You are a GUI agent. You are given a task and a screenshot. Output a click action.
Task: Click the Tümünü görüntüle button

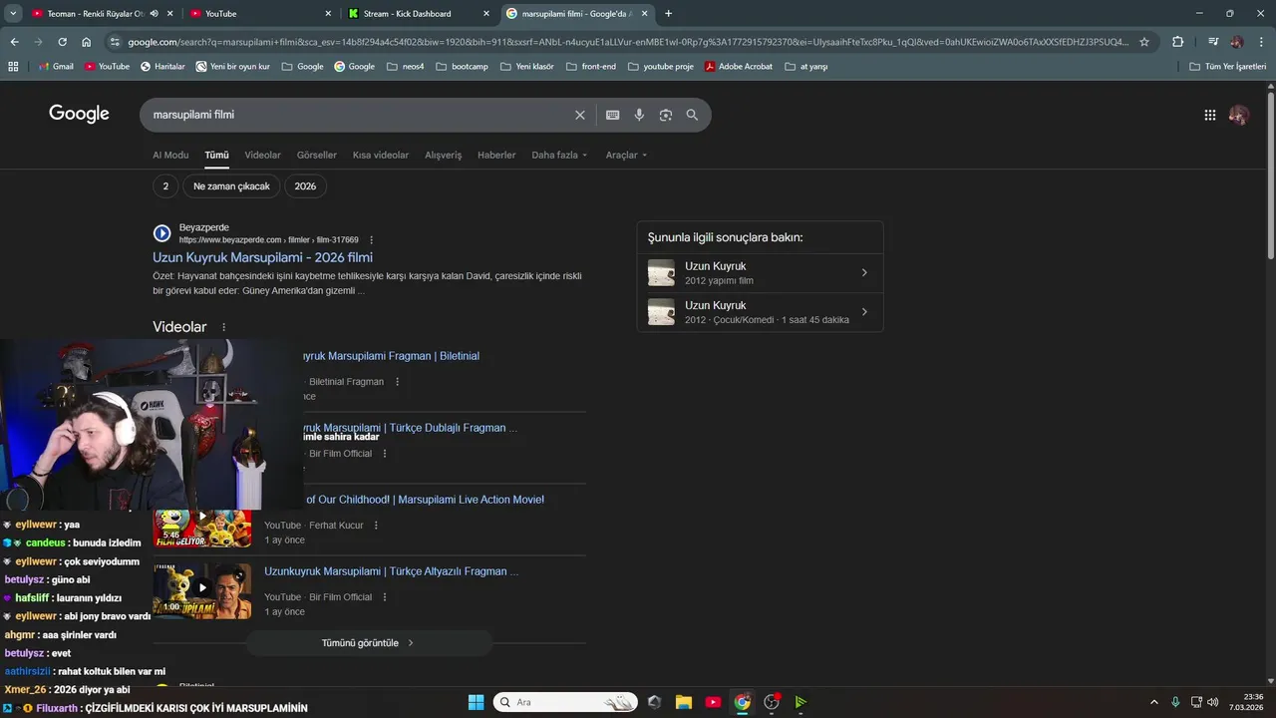point(369,643)
